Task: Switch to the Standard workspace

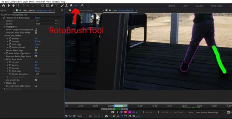Action: tap(199, 6)
